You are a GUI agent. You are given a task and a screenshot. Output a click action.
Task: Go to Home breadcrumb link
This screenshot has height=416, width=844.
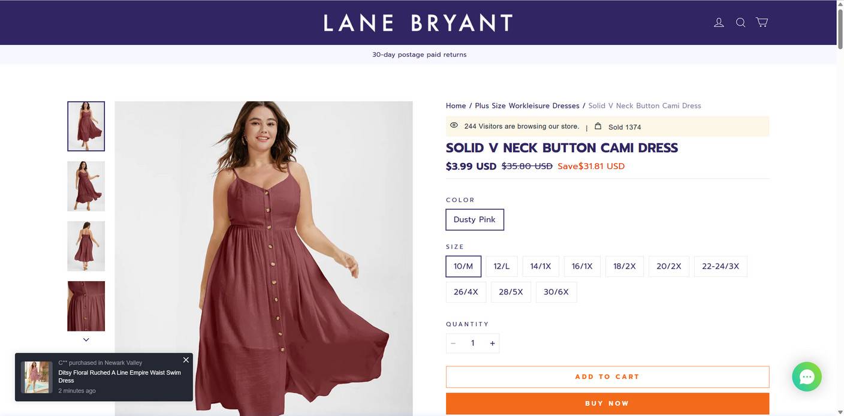pos(456,105)
